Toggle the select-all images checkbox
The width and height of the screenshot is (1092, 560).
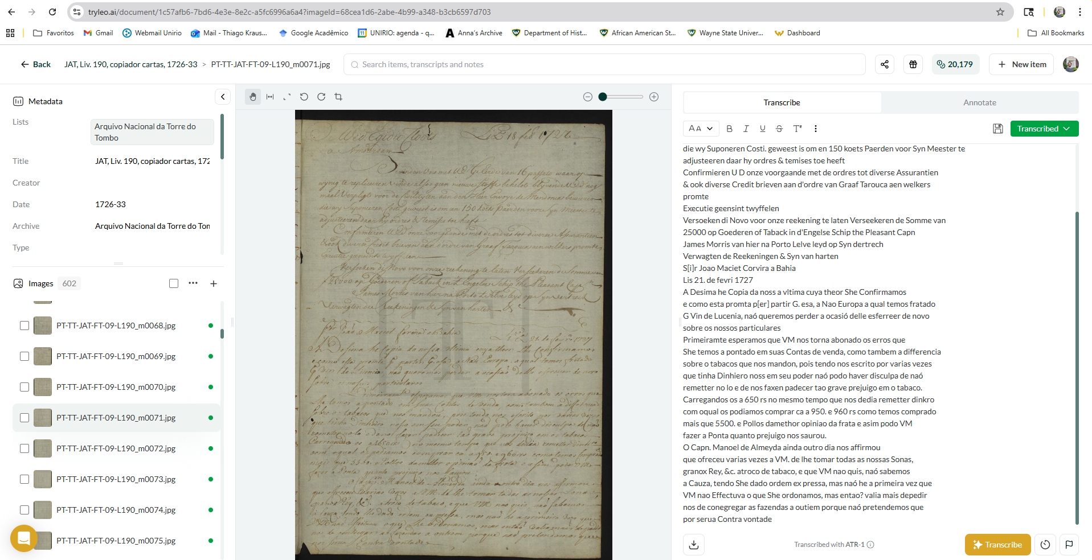[x=174, y=283]
